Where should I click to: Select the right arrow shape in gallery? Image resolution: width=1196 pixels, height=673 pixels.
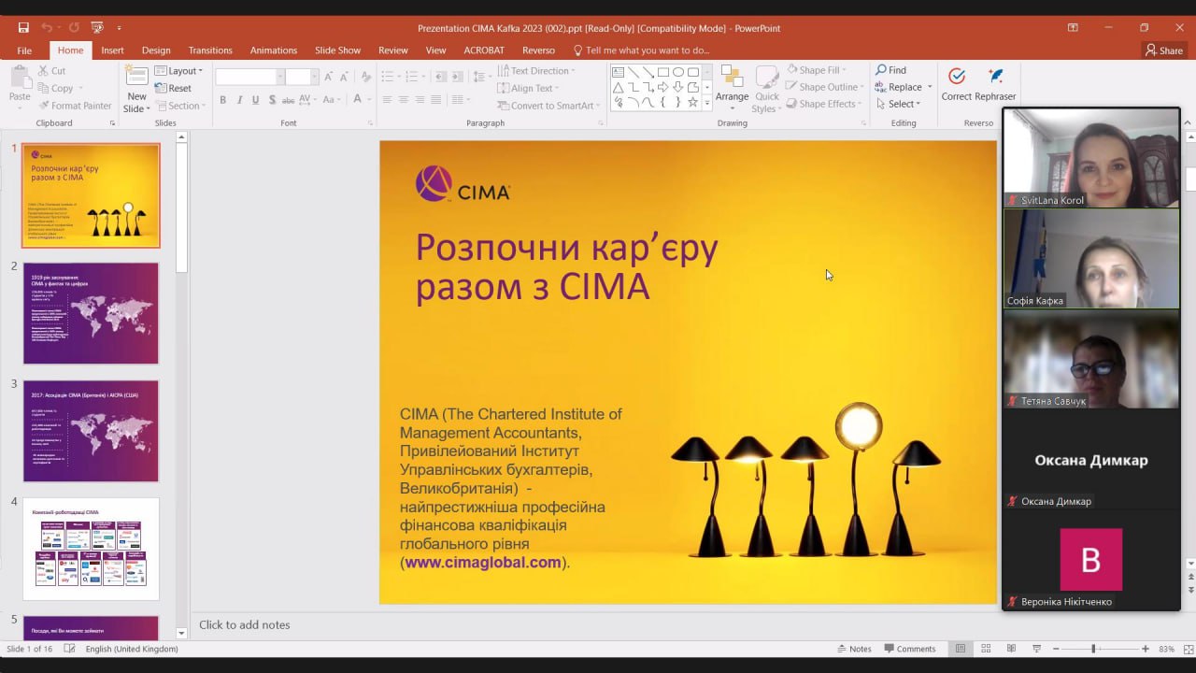coord(662,87)
